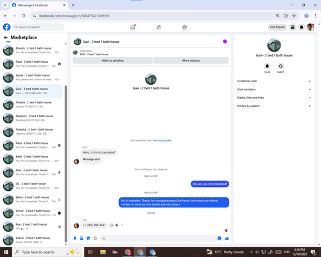Open Rosa - 2 bed 1 bath house chat

click(32, 64)
